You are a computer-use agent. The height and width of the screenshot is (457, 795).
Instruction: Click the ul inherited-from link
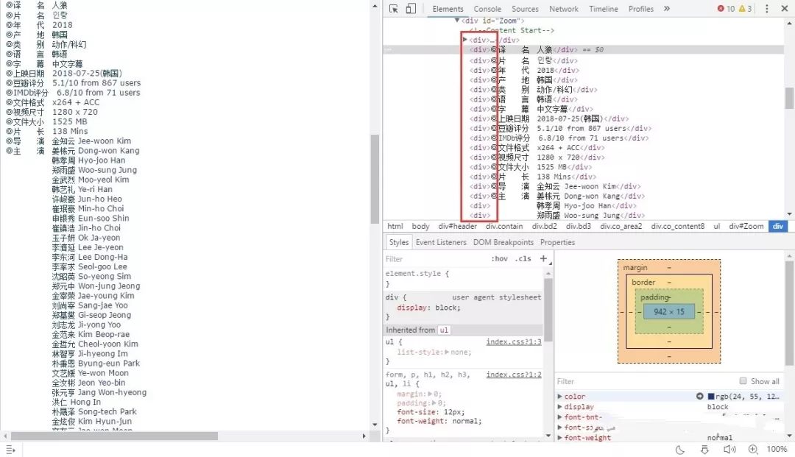(444, 330)
